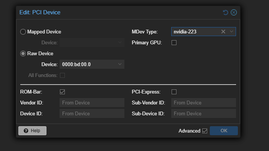Expand the MDev Type dropdown arrow
This screenshot has height=151, width=269.
point(232,32)
